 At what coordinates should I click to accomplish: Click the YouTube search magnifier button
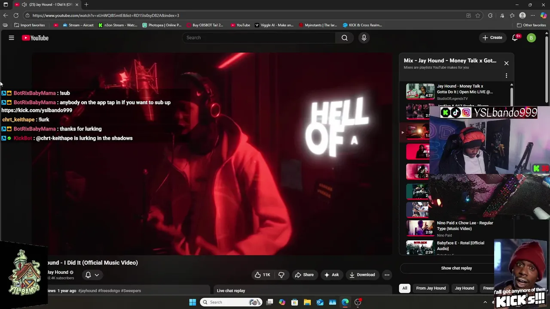click(x=345, y=38)
